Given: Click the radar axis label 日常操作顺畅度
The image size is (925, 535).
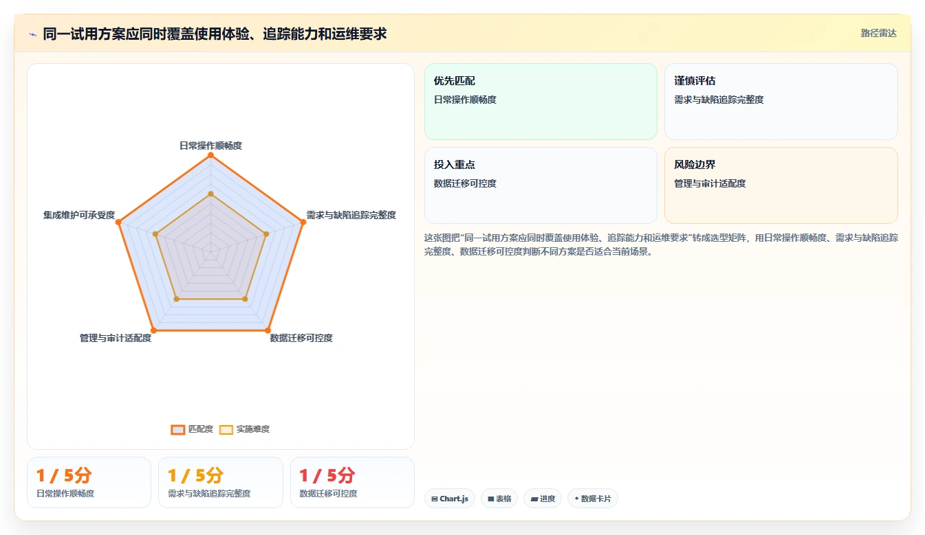Looking at the screenshot, I should click(x=210, y=146).
